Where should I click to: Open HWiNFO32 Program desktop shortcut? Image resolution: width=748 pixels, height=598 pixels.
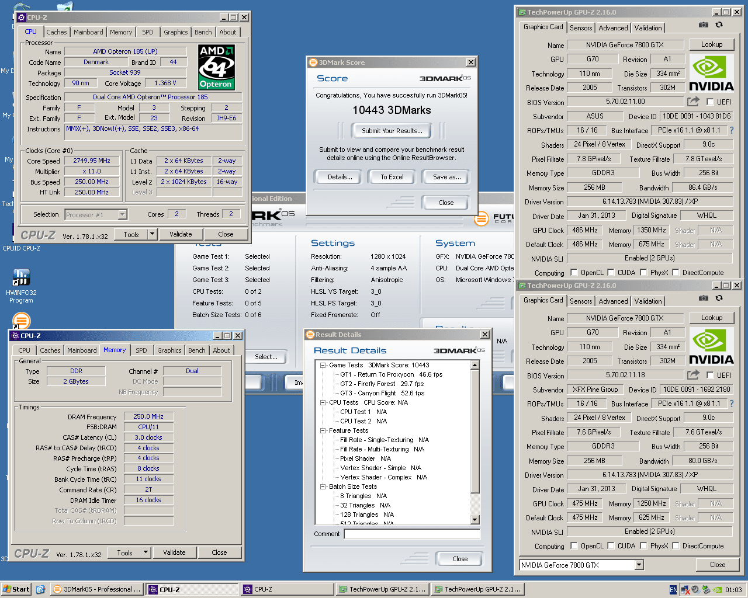click(x=21, y=286)
